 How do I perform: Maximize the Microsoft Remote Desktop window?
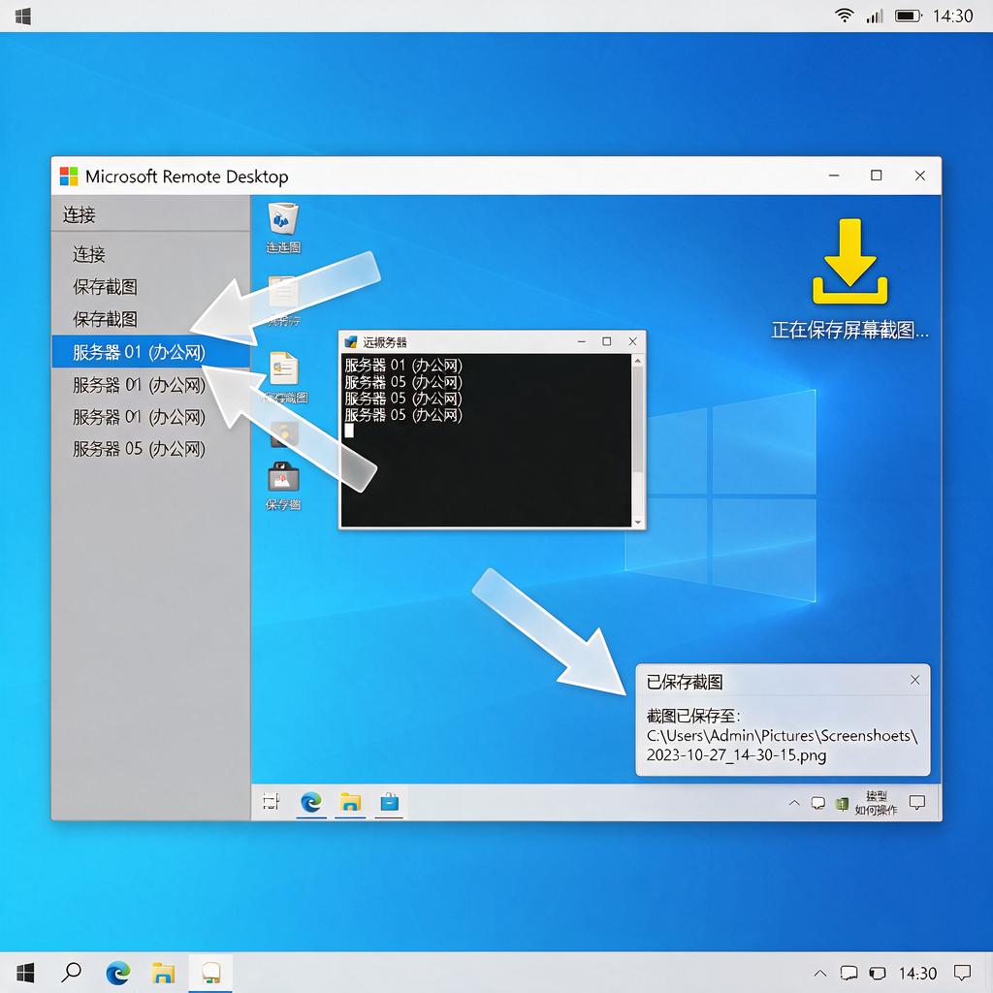[876, 176]
